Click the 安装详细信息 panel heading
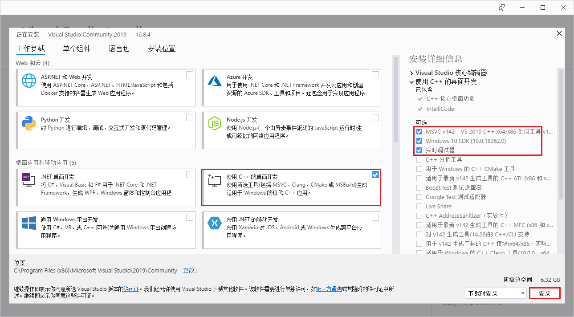 (x=436, y=59)
